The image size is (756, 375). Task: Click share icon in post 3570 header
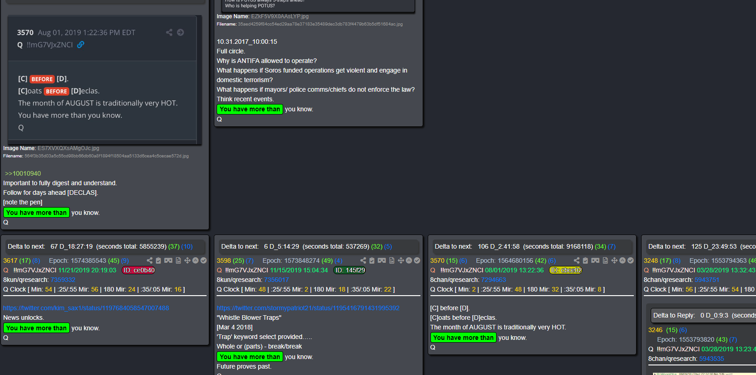coord(576,260)
